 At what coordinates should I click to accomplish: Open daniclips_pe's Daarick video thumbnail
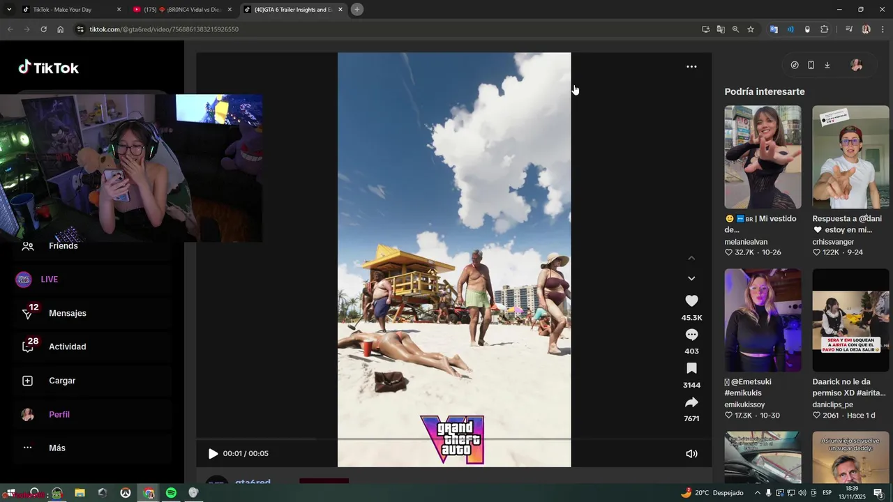[850, 320]
